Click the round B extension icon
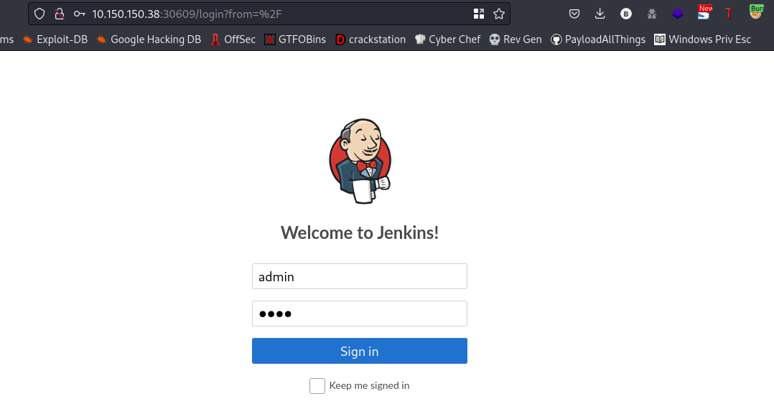The height and width of the screenshot is (414, 774). pyautogui.click(x=626, y=14)
